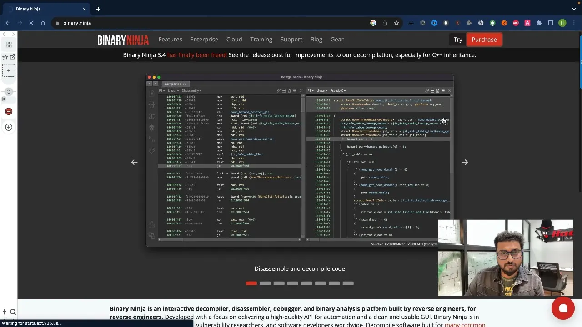Open the Extensions puzzle menu
The image size is (582, 327).
pyautogui.click(x=539, y=23)
